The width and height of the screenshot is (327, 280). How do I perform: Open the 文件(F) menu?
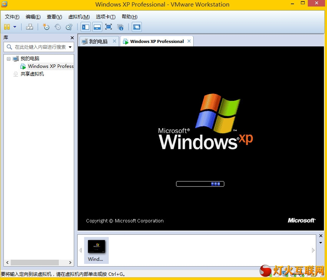click(x=12, y=16)
